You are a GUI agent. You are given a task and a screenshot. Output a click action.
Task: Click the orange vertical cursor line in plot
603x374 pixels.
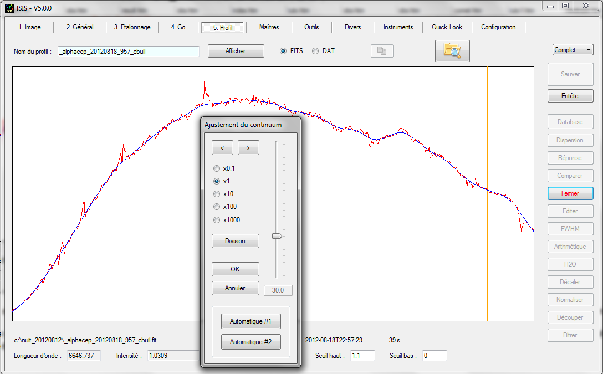(x=487, y=194)
